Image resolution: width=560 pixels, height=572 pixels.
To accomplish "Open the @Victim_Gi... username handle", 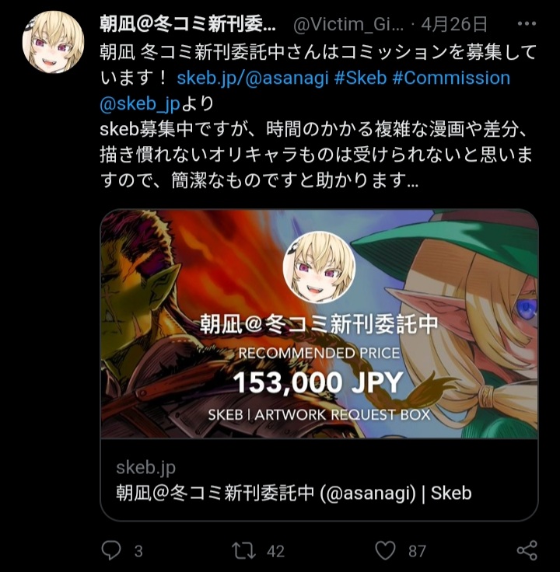I will click(x=348, y=25).
